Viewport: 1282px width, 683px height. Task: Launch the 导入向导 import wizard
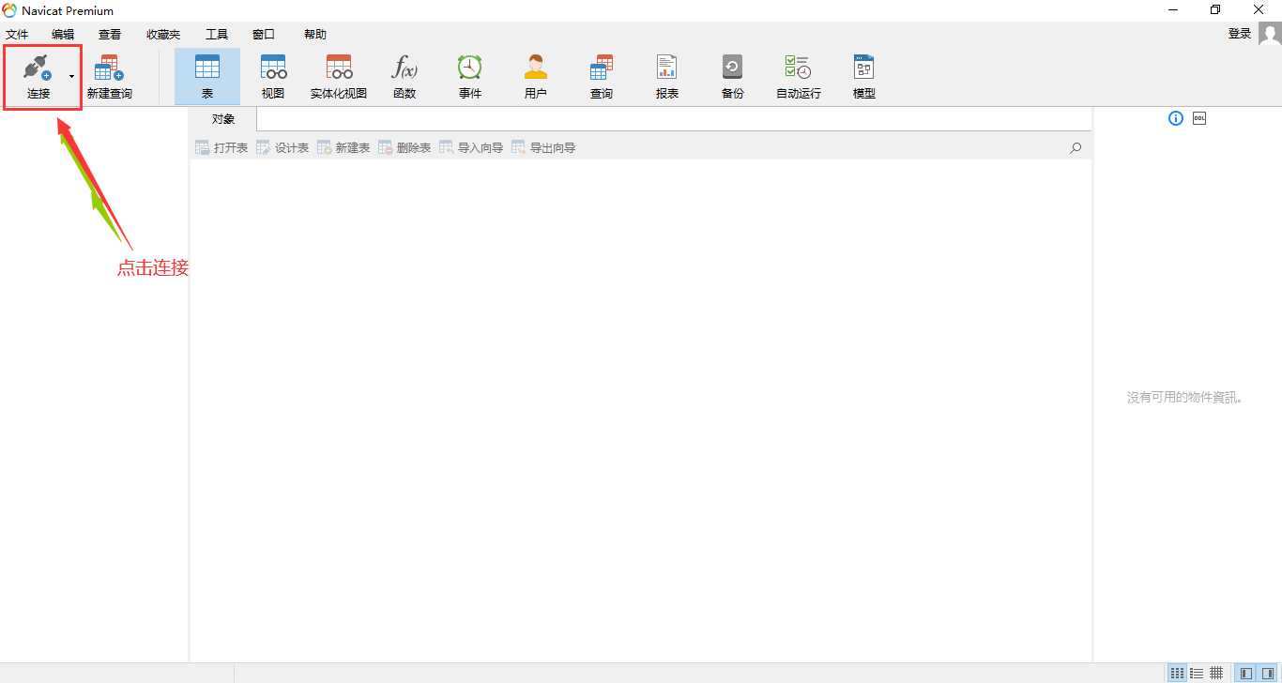tap(471, 147)
